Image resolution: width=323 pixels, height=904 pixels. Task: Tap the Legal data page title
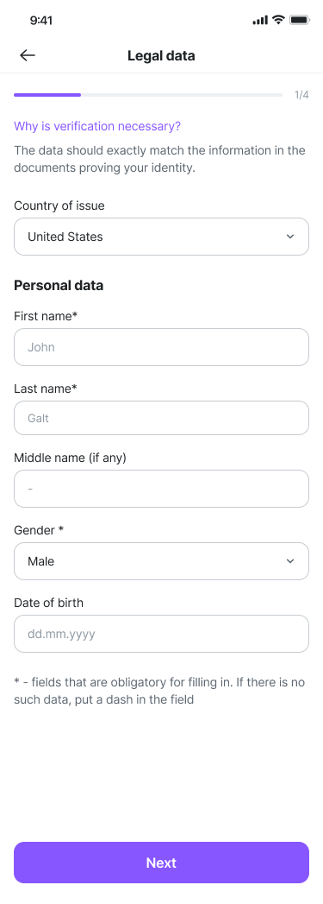coord(161,56)
